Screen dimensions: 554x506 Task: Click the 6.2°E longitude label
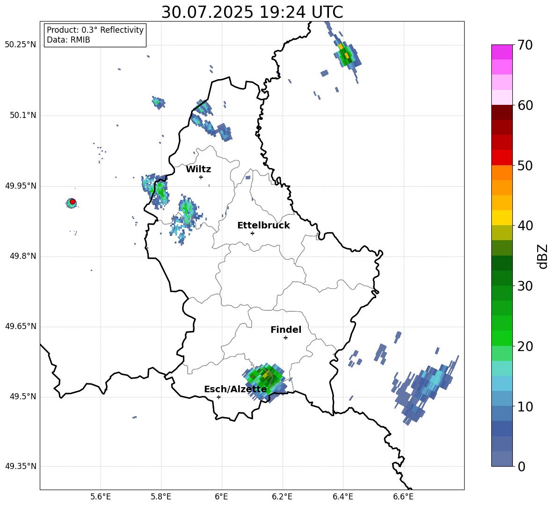click(282, 497)
